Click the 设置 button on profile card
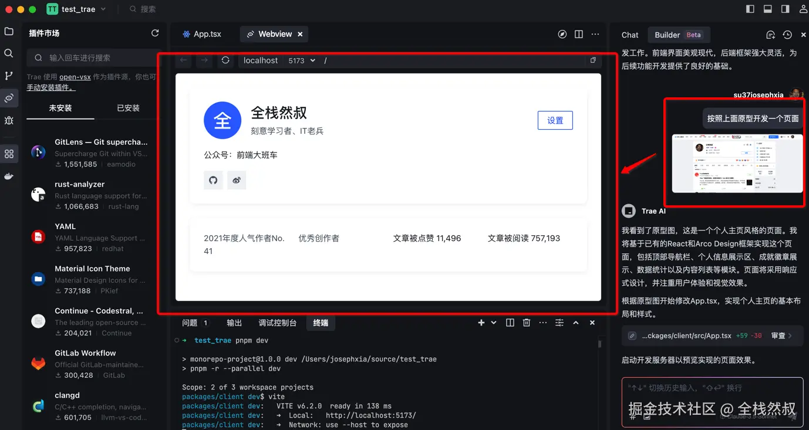 coord(555,120)
